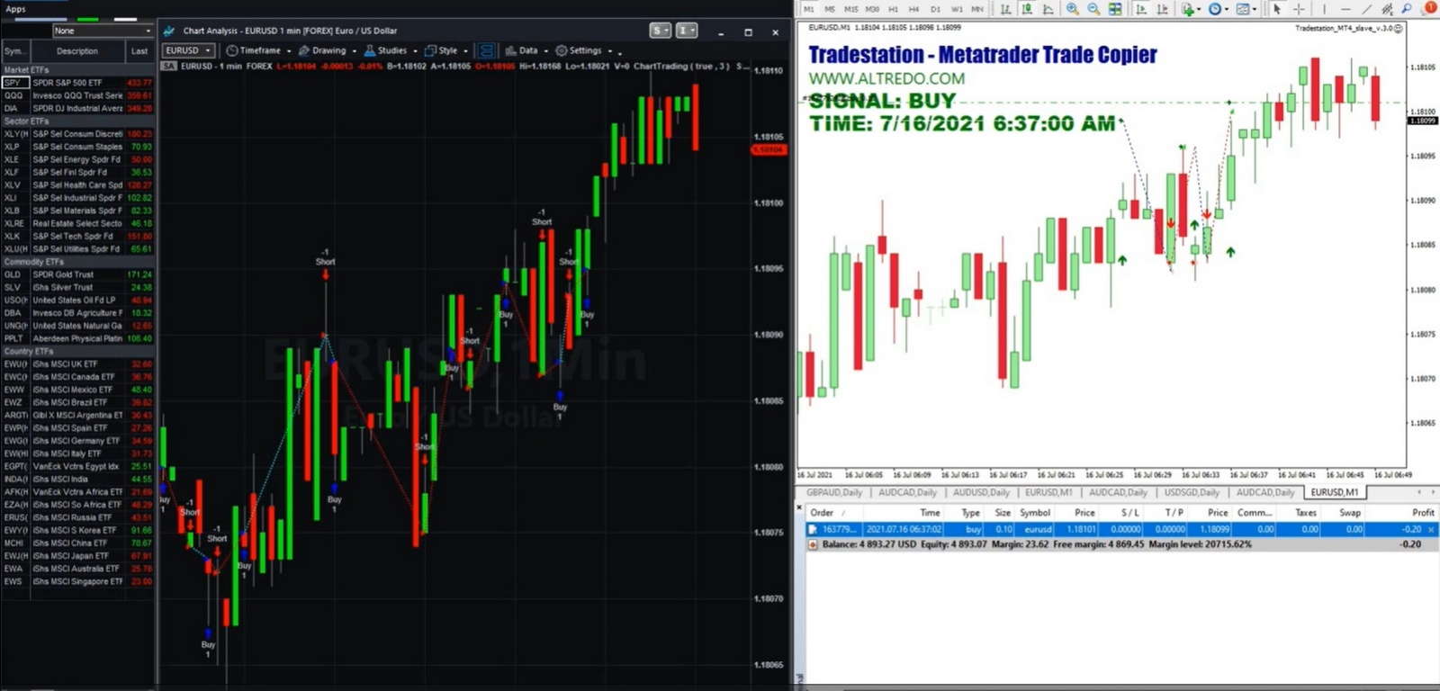Select the vertical line drawing tool
Screen dimensions: 1440x691
1324,9
